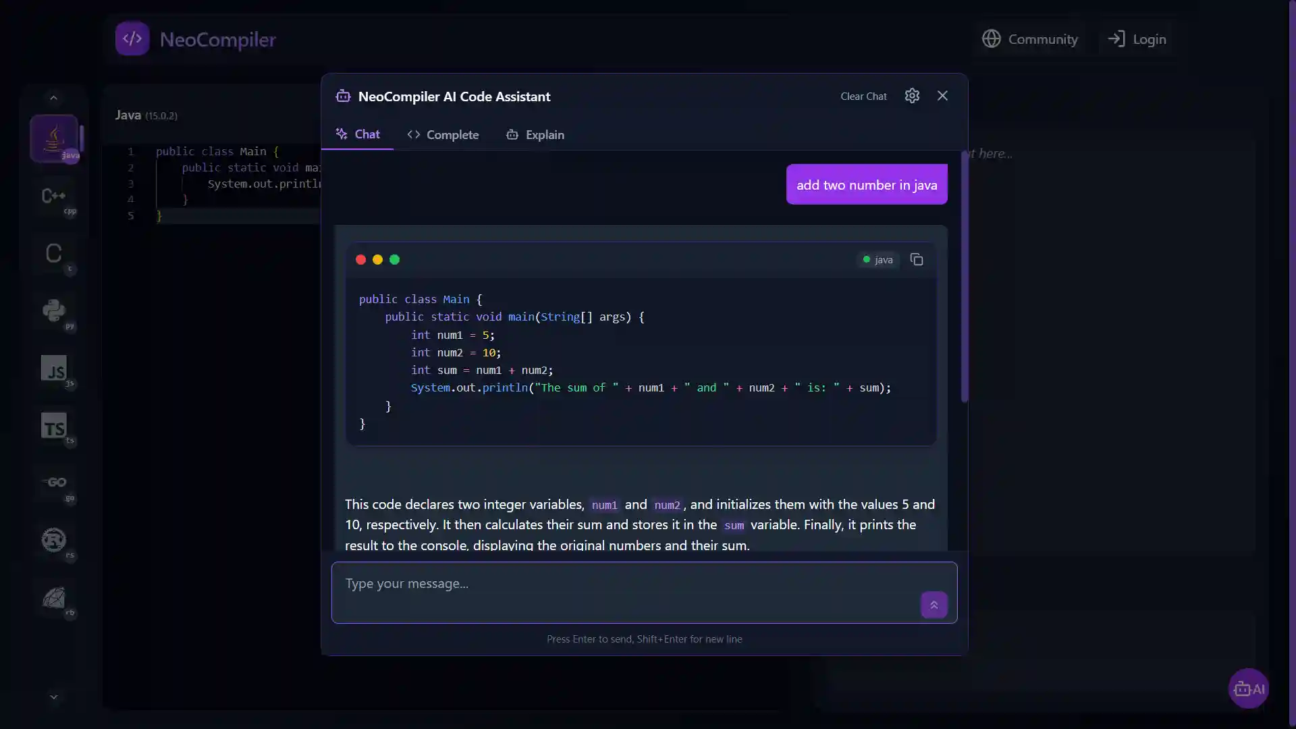Click 'public class Main {' in chat code
Screen dimensions: 1296x729
[421, 299]
